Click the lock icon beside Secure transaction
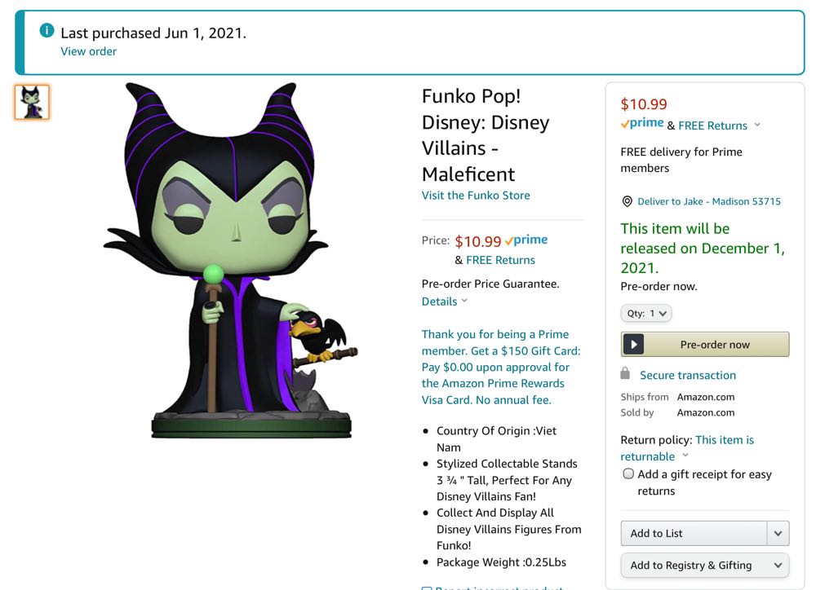 pos(625,375)
